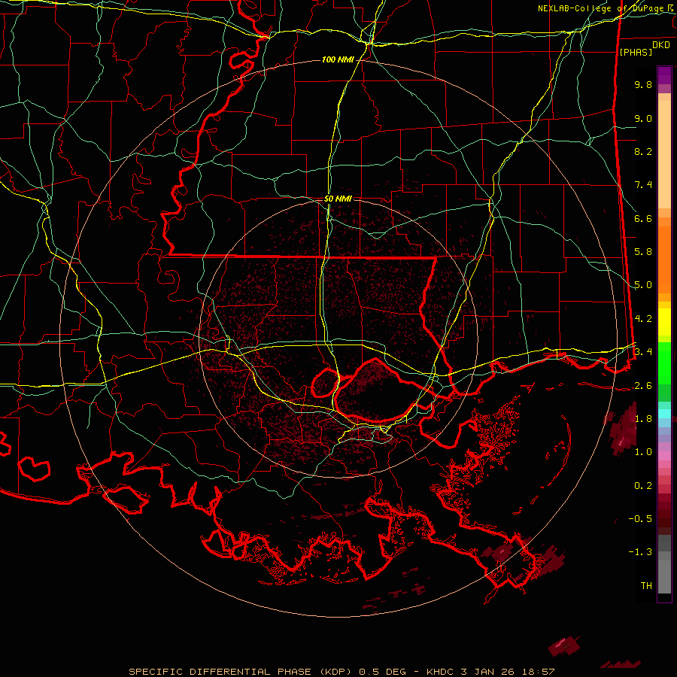677x677 pixels.
Task: Click the 5.0 scale value
Action: (x=643, y=285)
